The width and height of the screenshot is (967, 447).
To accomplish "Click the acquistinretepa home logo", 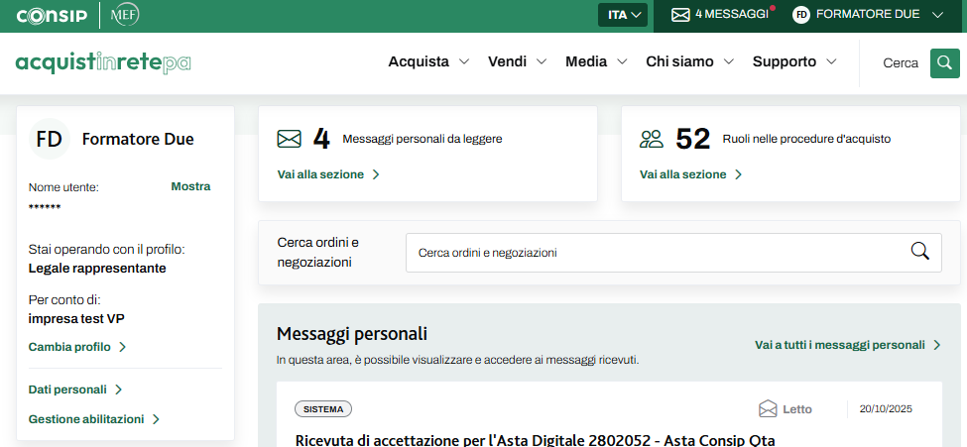I will click(x=103, y=62).
